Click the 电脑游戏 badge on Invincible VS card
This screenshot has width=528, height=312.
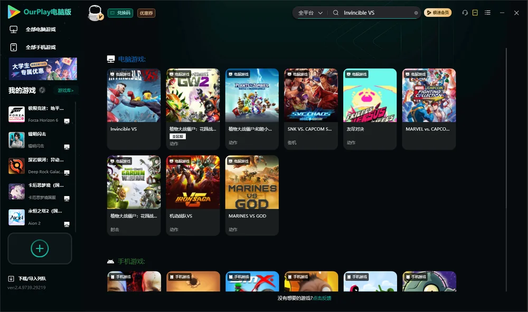[120, 74]
